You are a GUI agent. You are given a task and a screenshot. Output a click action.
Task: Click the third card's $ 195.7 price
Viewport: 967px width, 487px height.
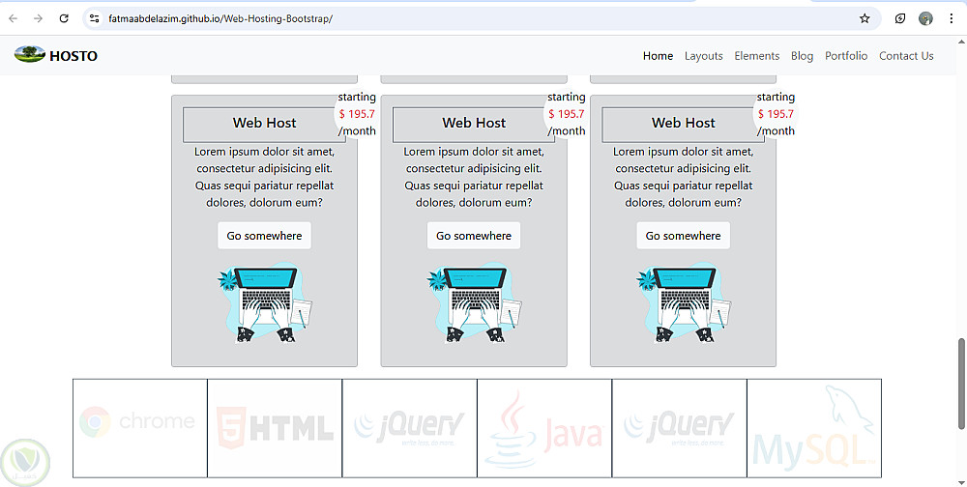(x=776, y=114)
